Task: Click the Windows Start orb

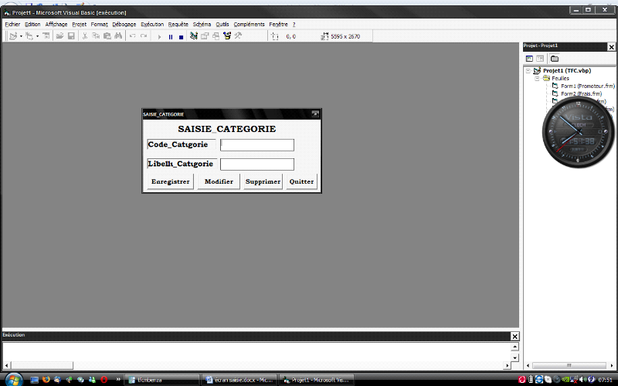Action: point(14,380)
